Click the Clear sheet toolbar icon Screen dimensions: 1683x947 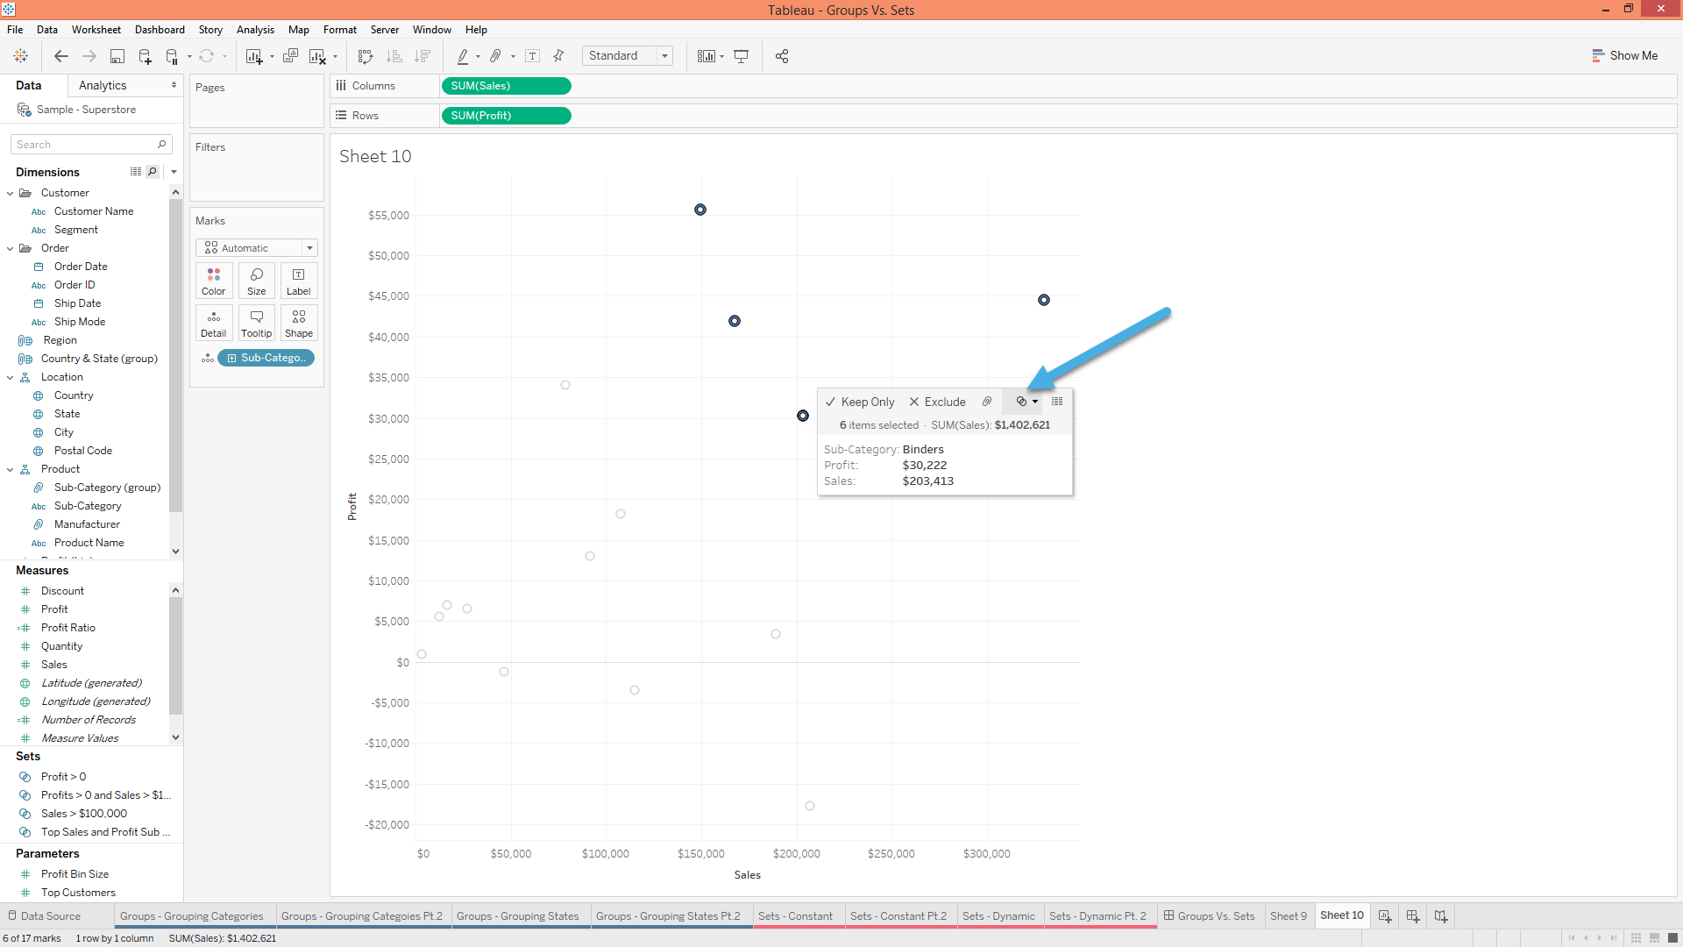pos(317,56)
